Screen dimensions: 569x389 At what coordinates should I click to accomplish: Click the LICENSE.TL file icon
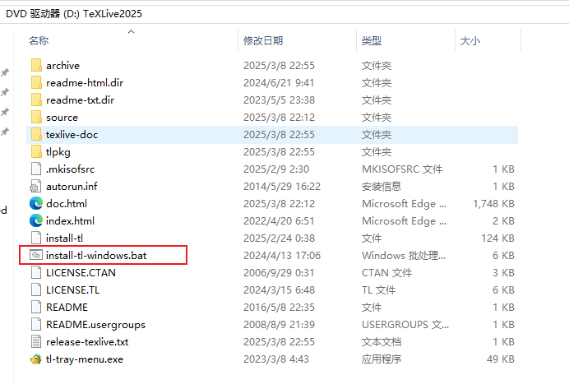coord(36,290)
